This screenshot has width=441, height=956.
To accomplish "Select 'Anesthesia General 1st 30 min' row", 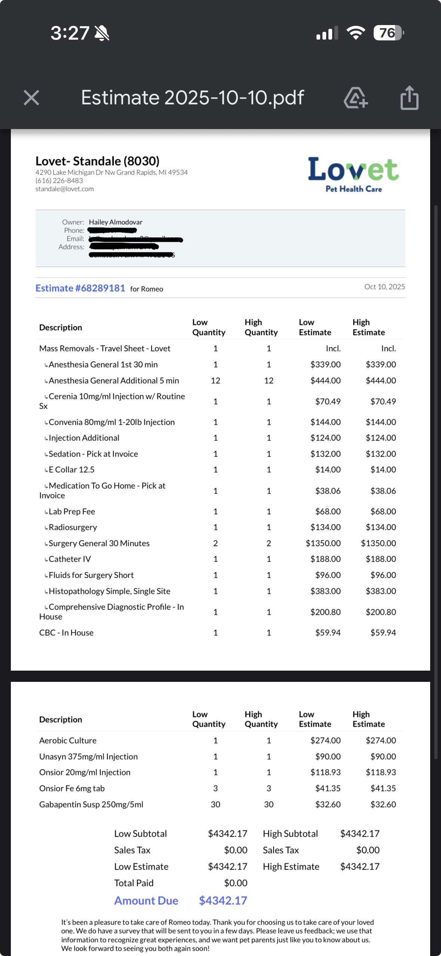I will coord(220,365).
